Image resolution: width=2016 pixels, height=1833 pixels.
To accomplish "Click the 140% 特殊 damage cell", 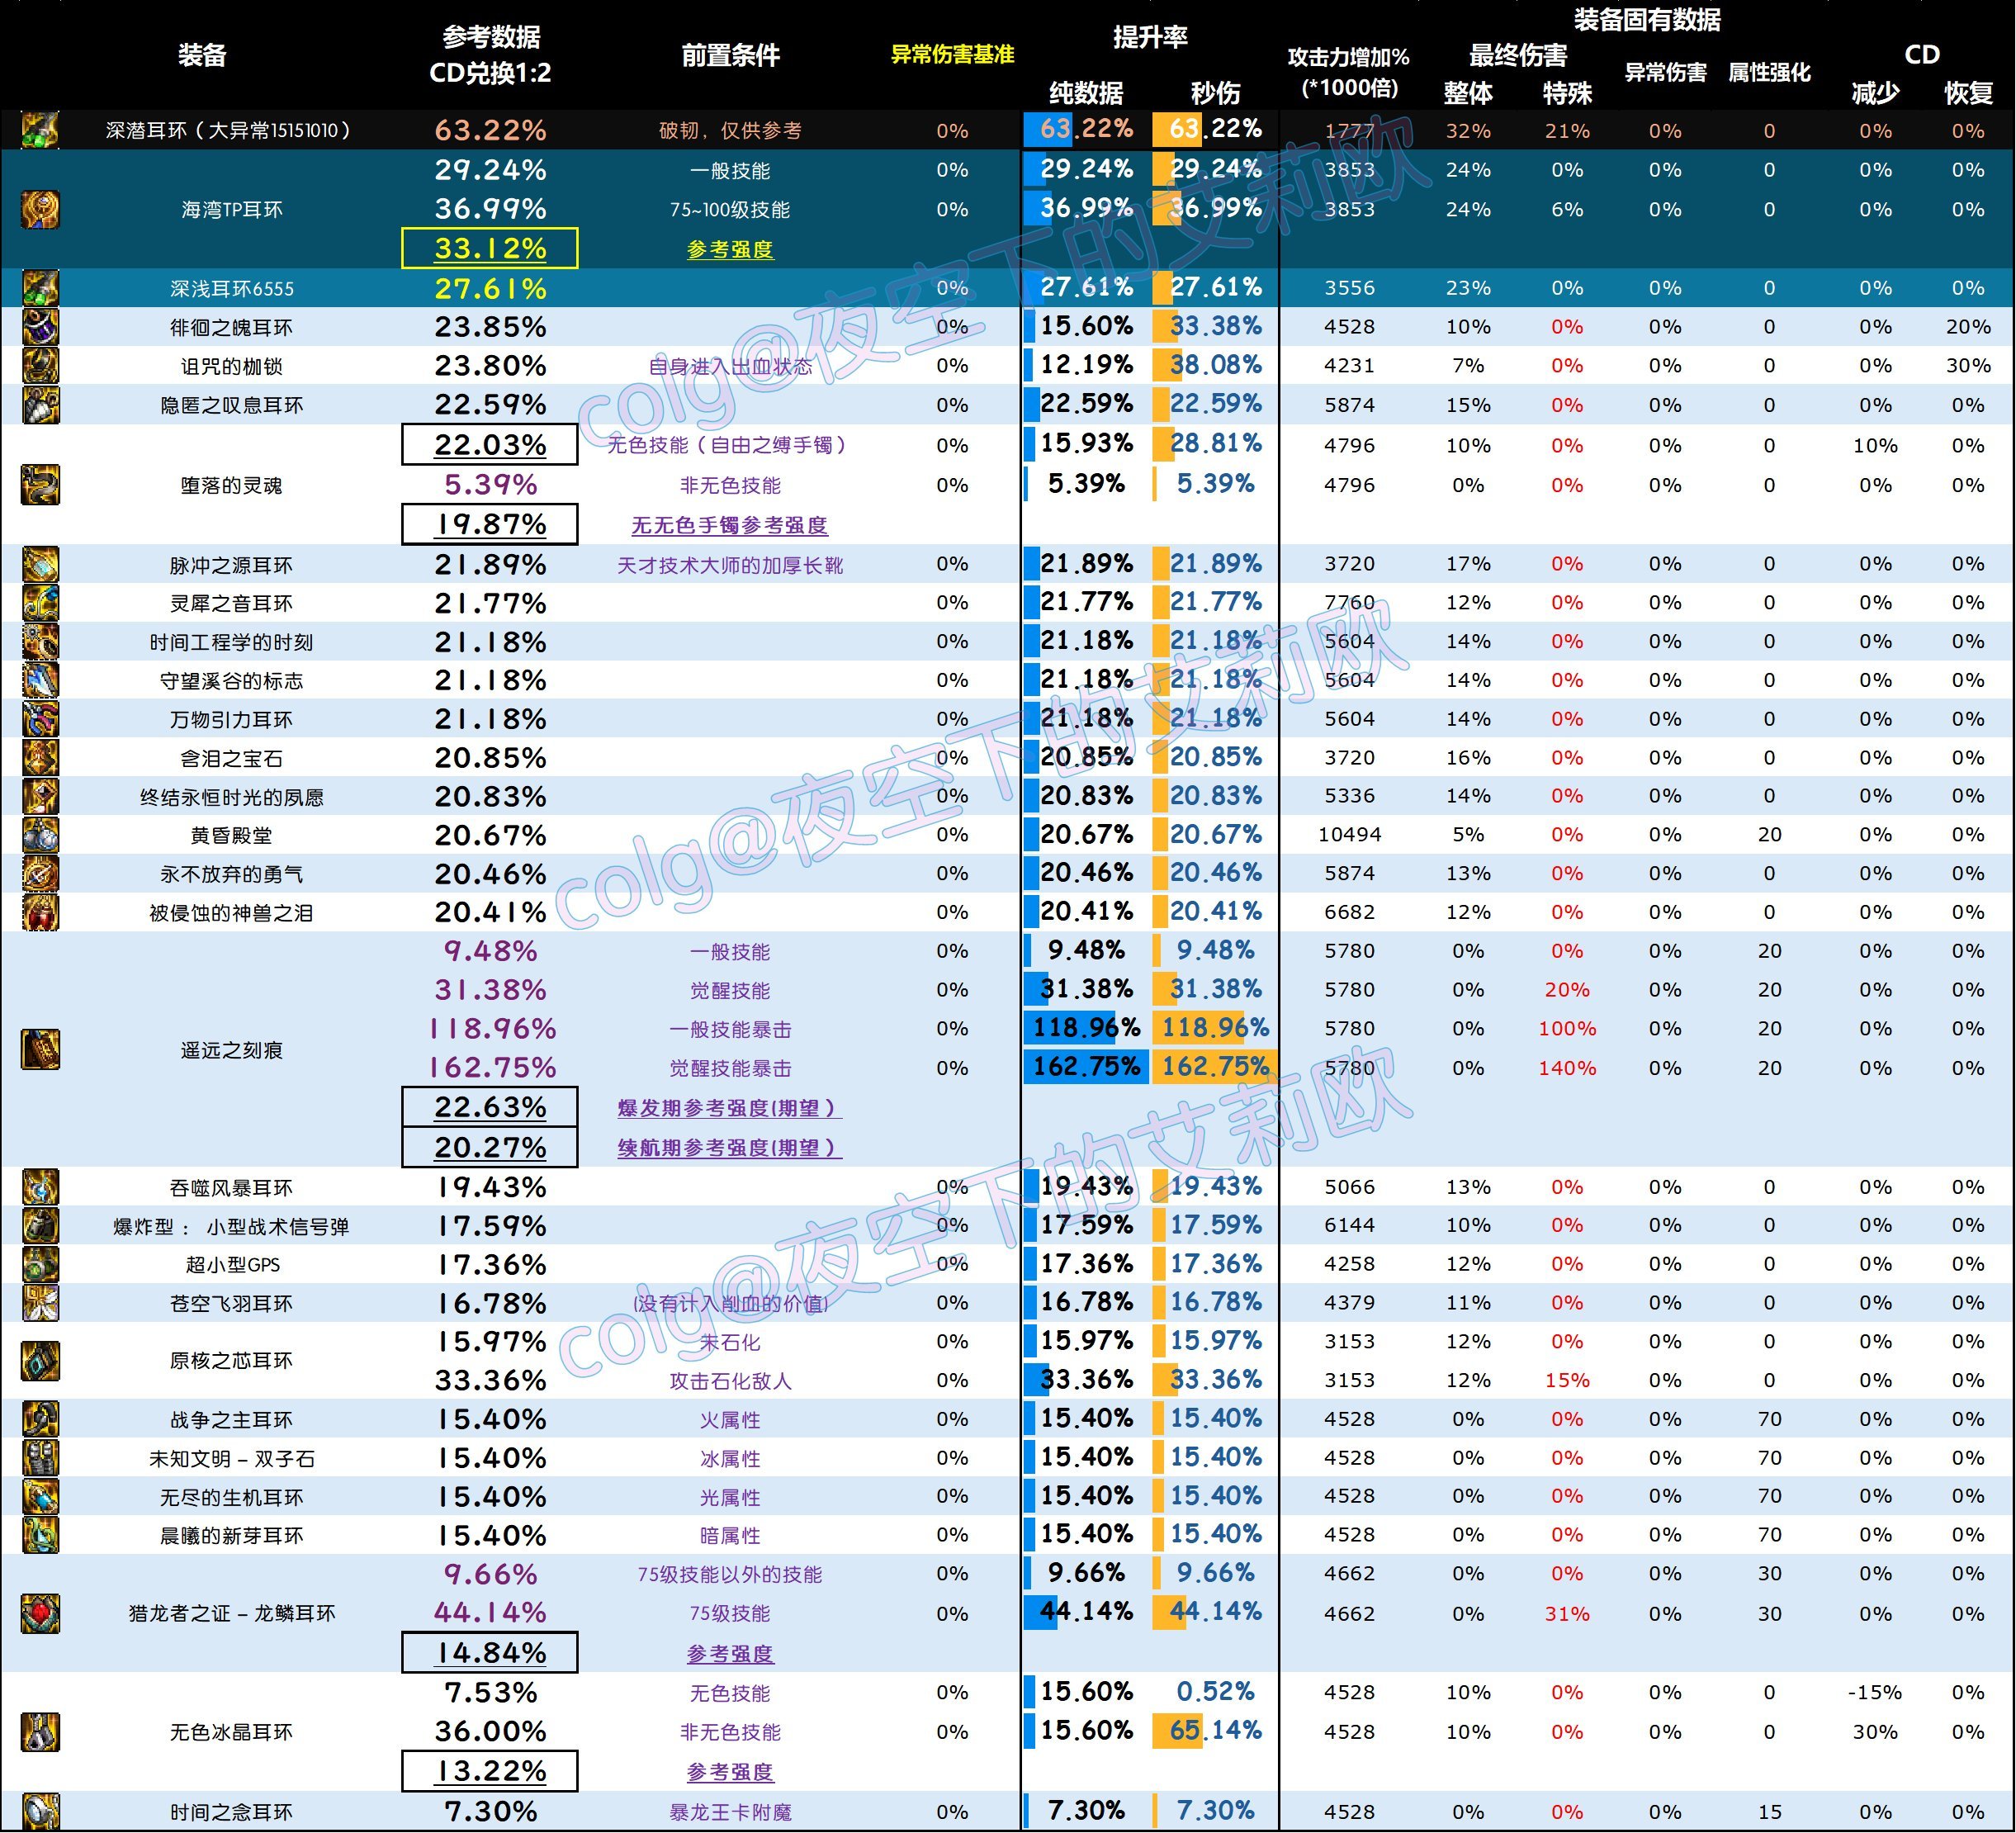I will [1567, 1068].
